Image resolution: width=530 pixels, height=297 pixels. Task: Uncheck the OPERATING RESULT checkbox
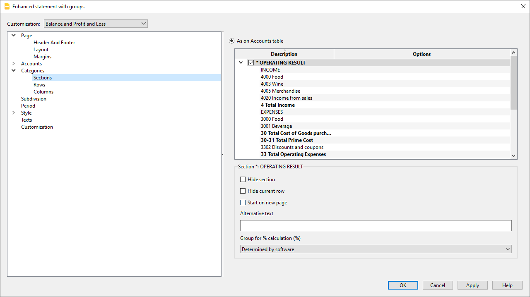(251, 62)
